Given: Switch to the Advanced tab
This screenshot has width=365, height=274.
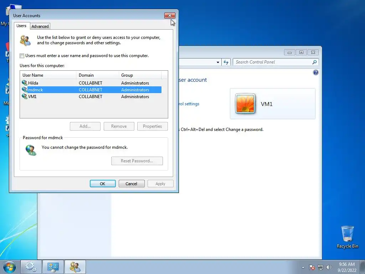Looking at the screenshot, I should 40,26.
